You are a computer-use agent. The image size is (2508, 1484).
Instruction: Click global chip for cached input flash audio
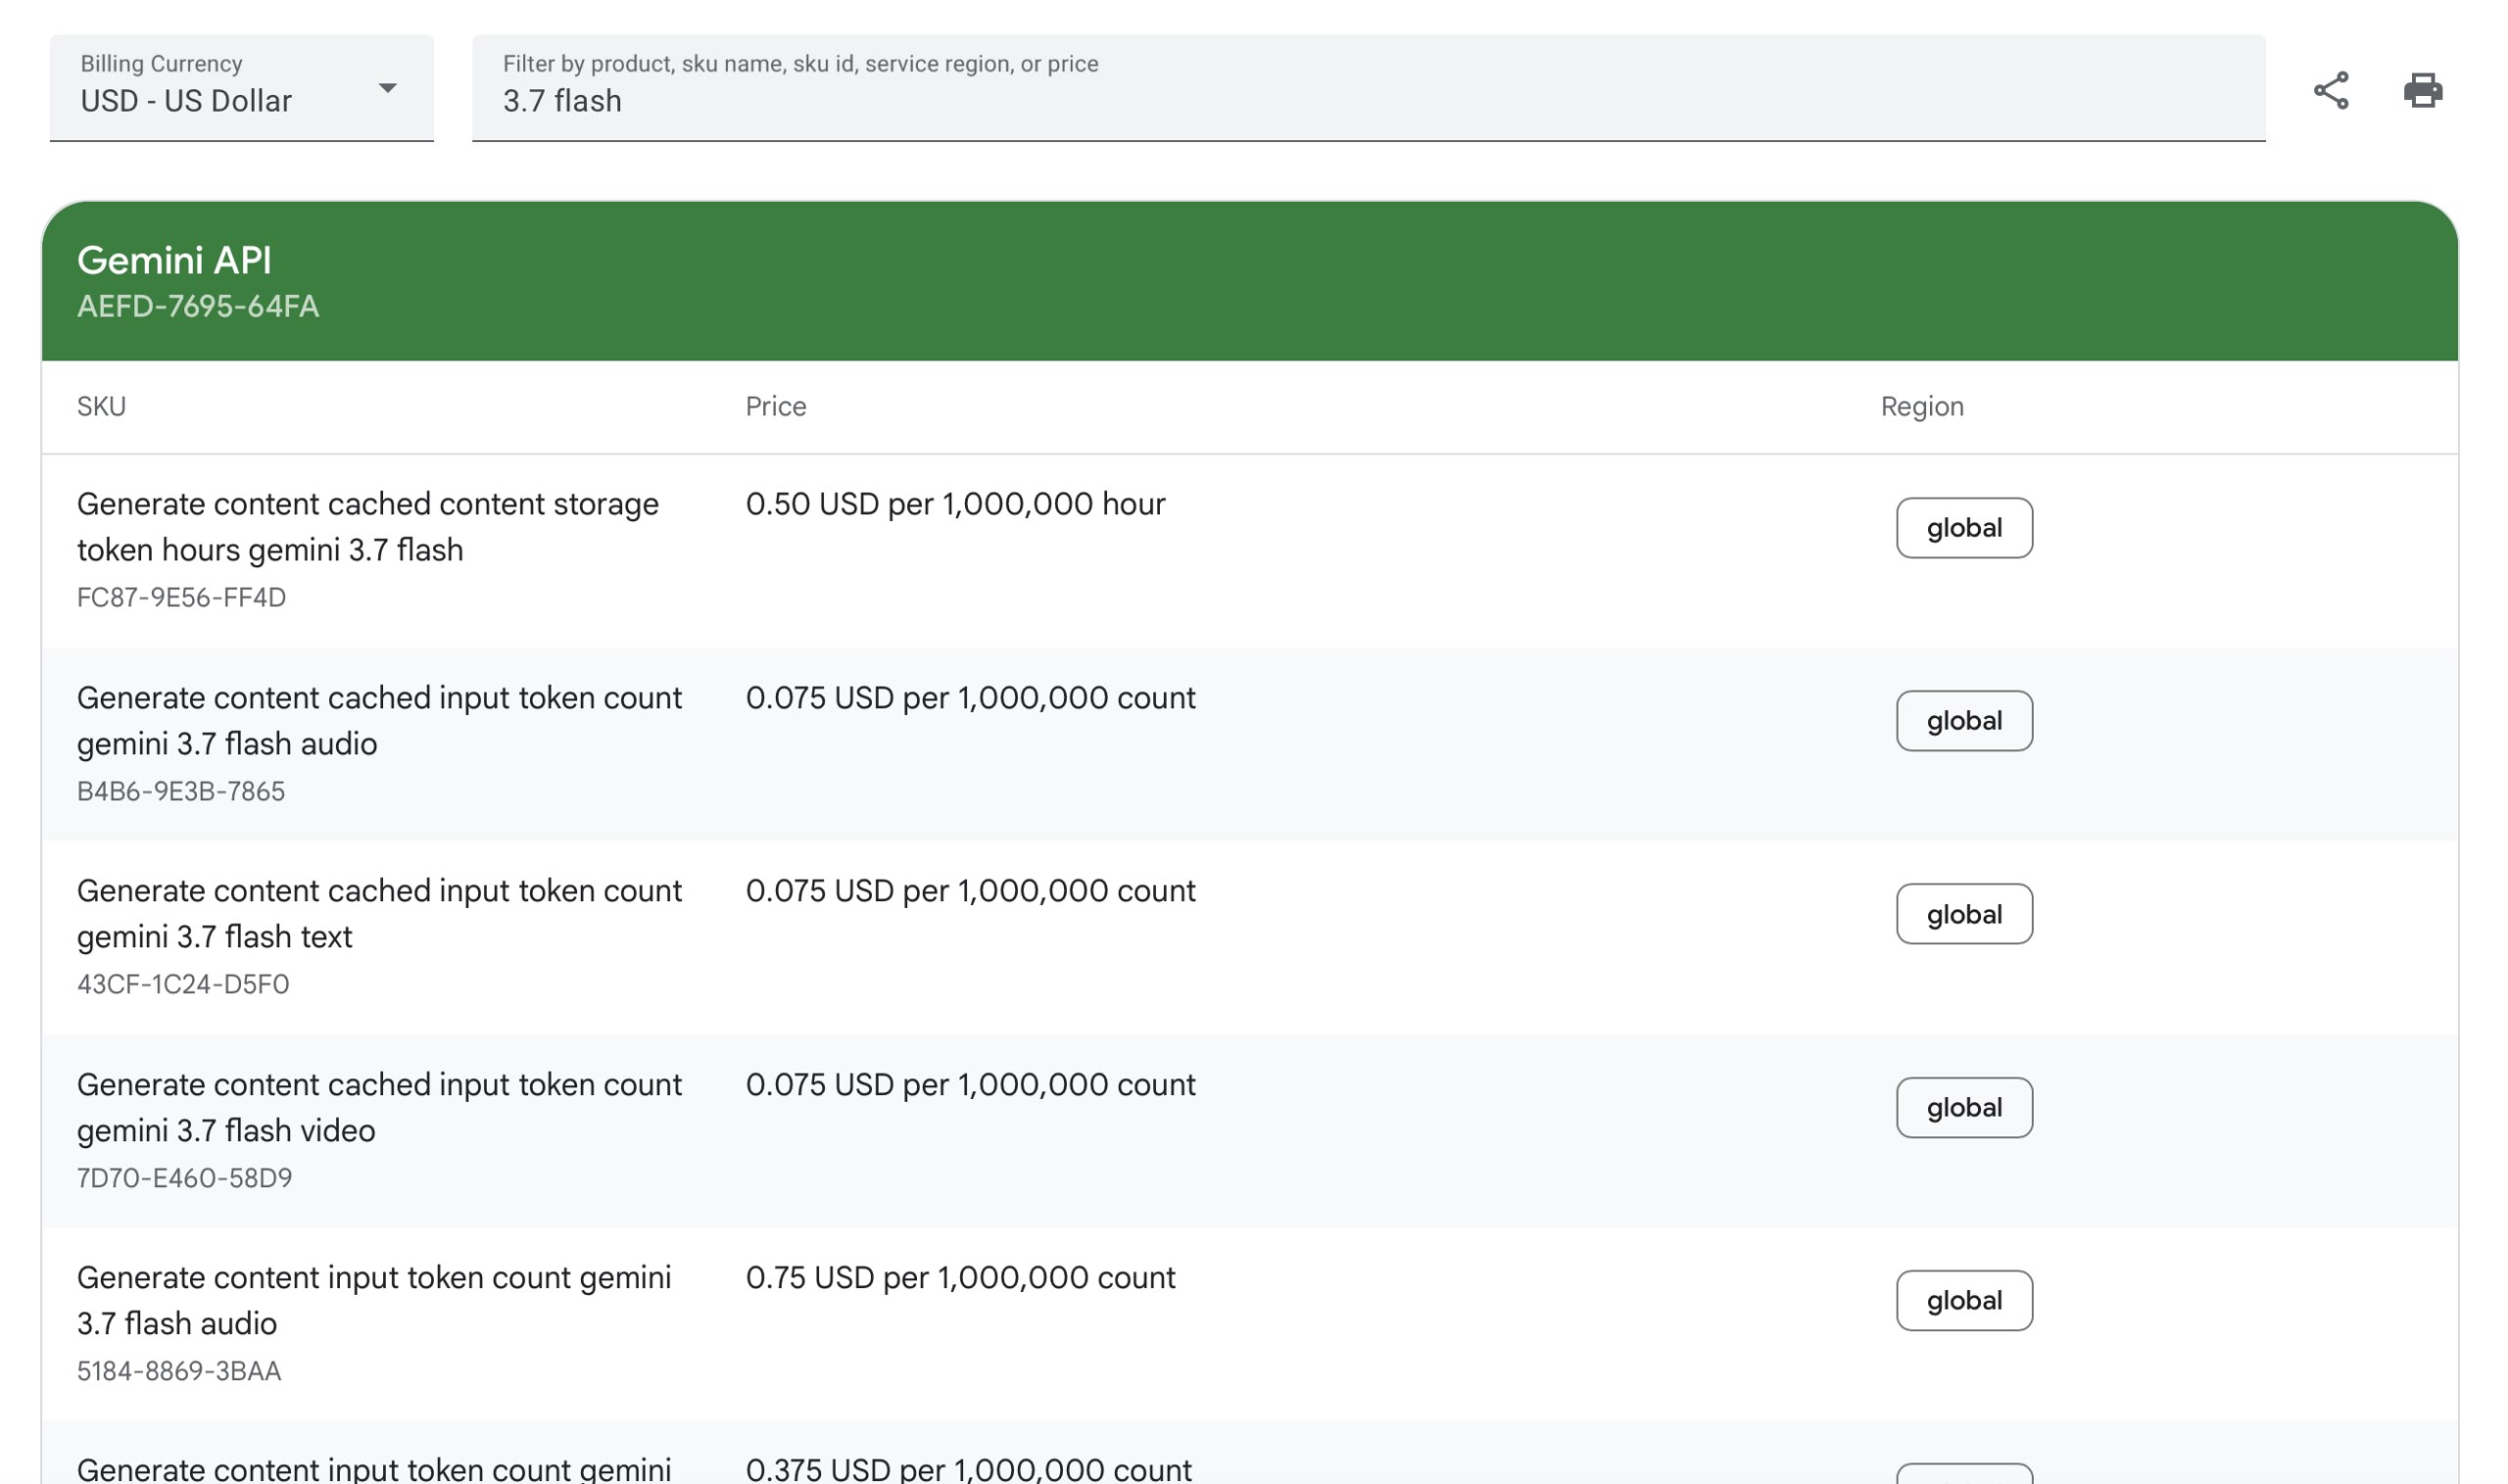tap(1964, 721)
